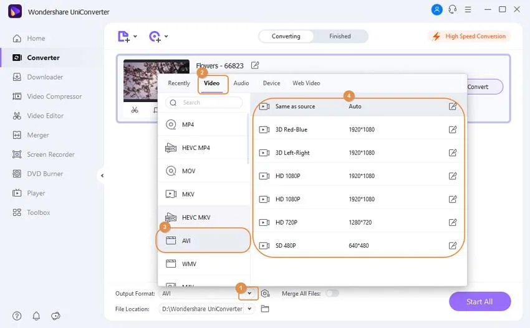
Task: Collapse the sidebar with arrow
Action: (x=102, y=176)
